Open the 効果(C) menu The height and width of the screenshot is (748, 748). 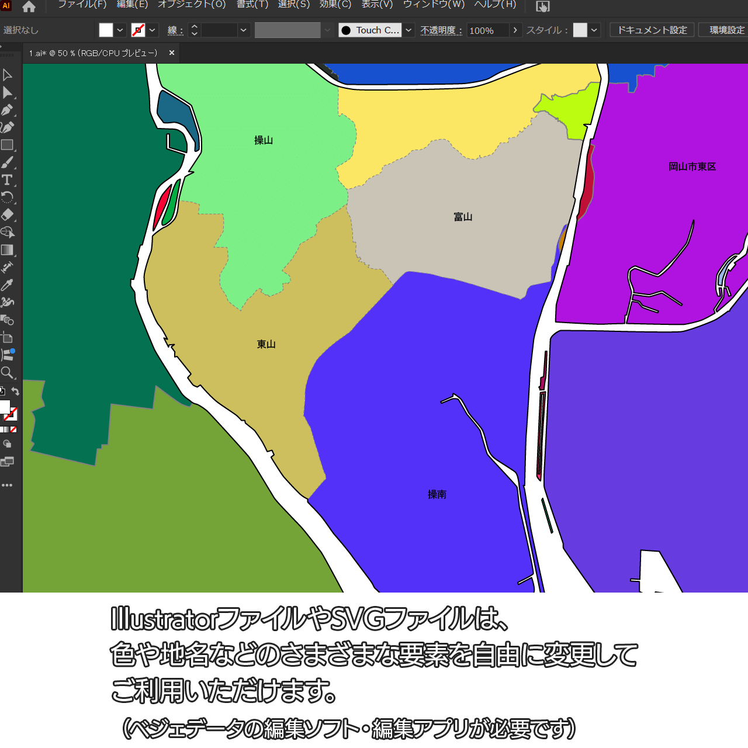tap(335, 5)
